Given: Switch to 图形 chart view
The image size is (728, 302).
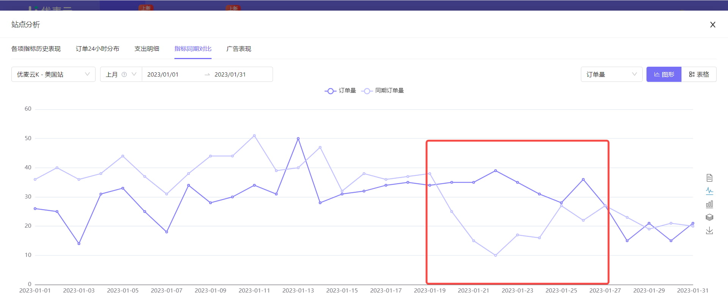Looking at the screenshot, I should click(664, 74).
